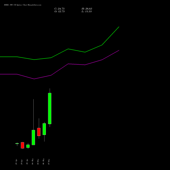Select the small green candlestick for 30 Apr
This screenshot has height=170, width=170.
28,146
